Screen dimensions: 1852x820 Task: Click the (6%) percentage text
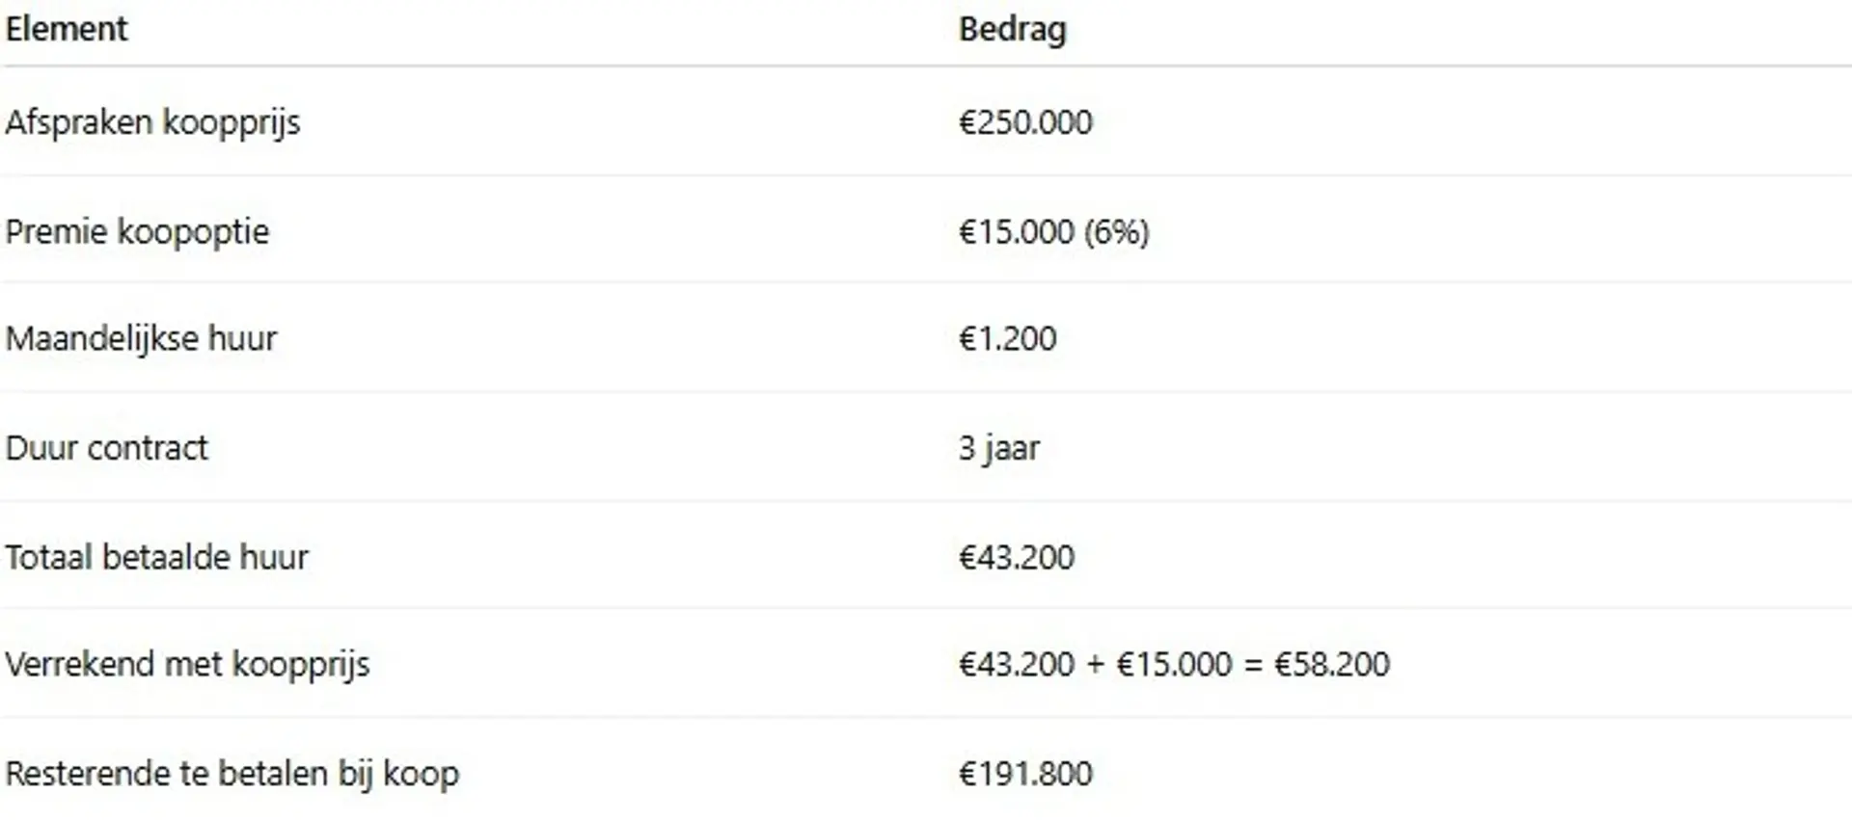(1116, 231)
